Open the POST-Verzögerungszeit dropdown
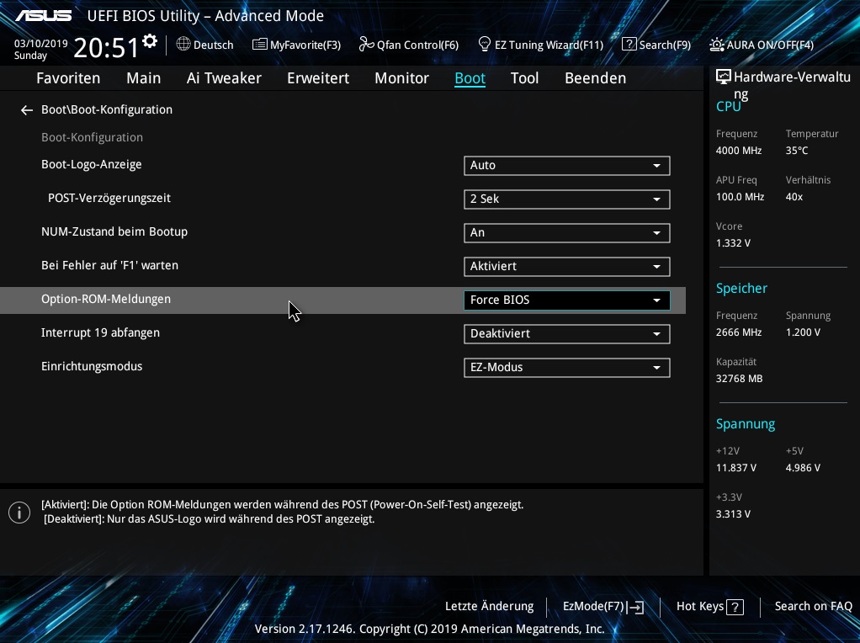This screenshot has height=643, width=860. (566, 199)
